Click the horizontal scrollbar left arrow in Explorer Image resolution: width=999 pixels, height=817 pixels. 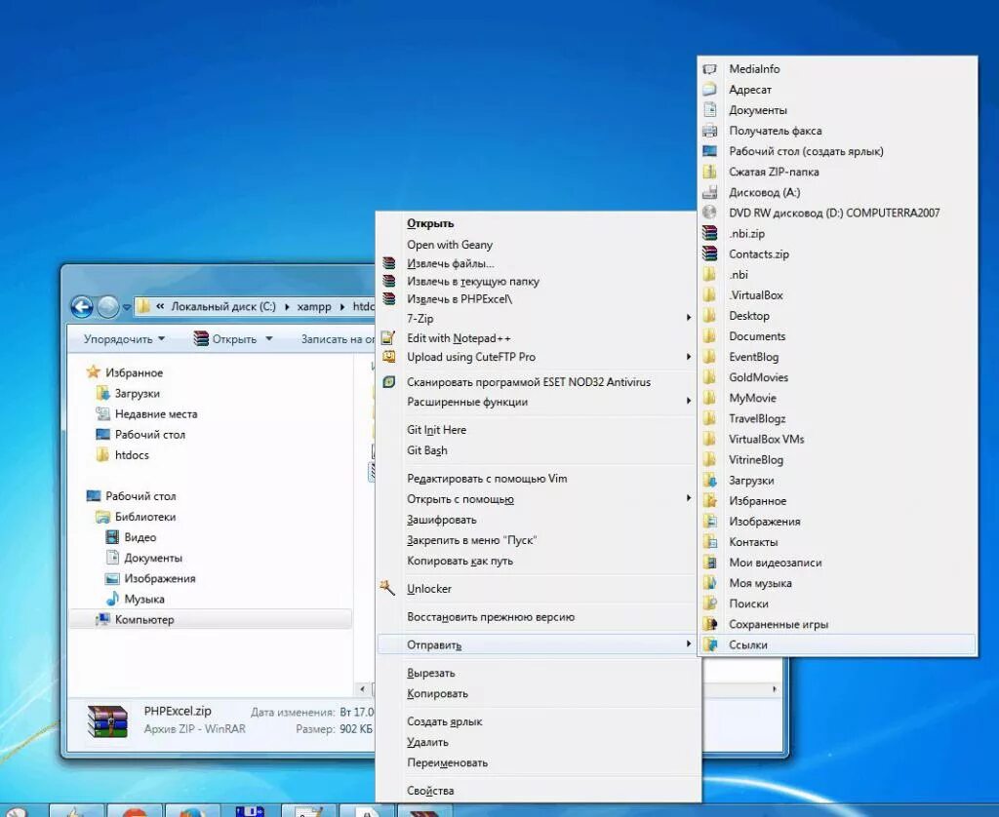[363, 689]
